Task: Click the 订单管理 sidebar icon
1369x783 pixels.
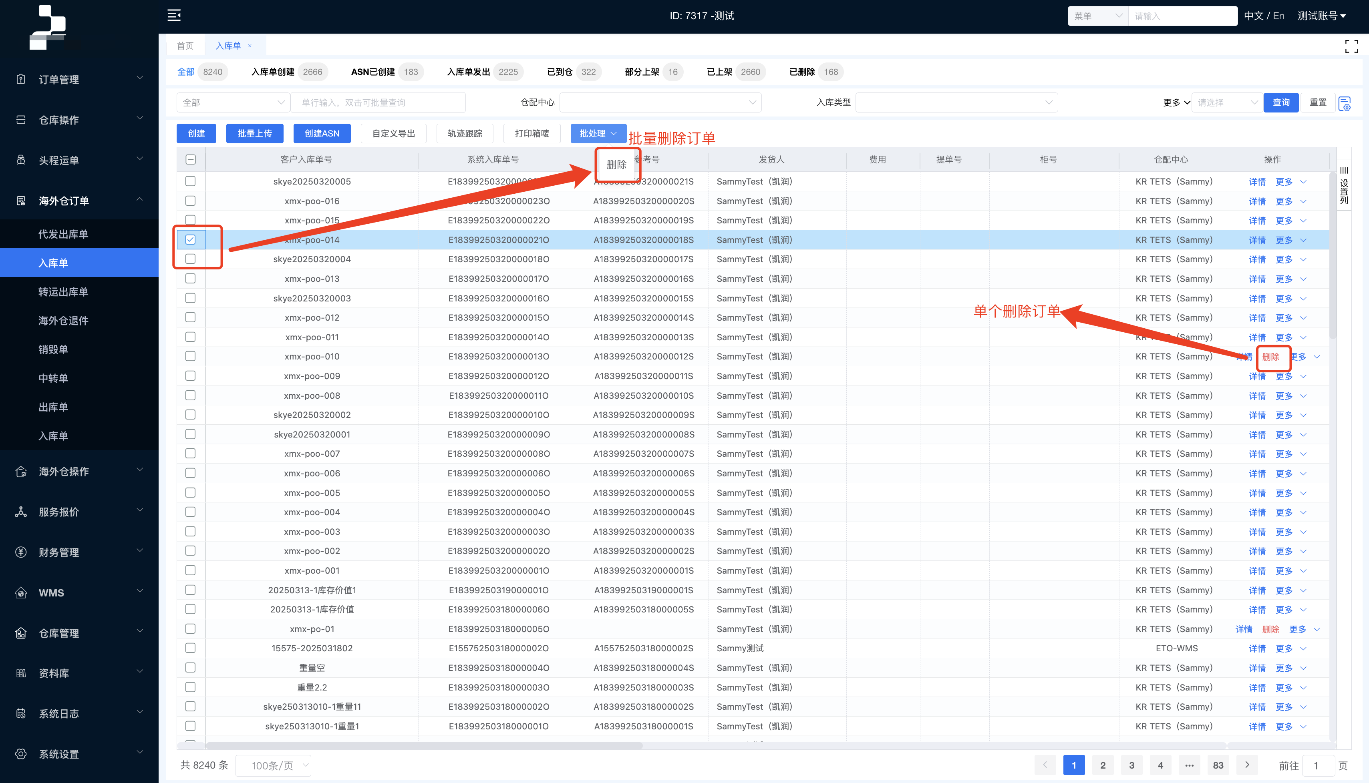Action: click(21, 80)
